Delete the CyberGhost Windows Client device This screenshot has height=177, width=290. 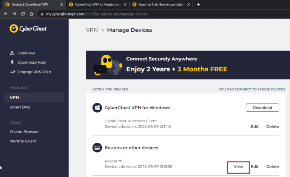coord(272,126)
